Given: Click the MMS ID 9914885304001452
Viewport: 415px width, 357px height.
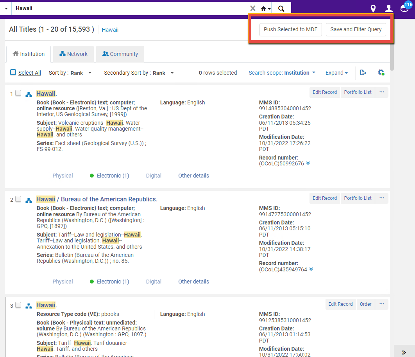Looking at the screenshot, I should point(285,109).
